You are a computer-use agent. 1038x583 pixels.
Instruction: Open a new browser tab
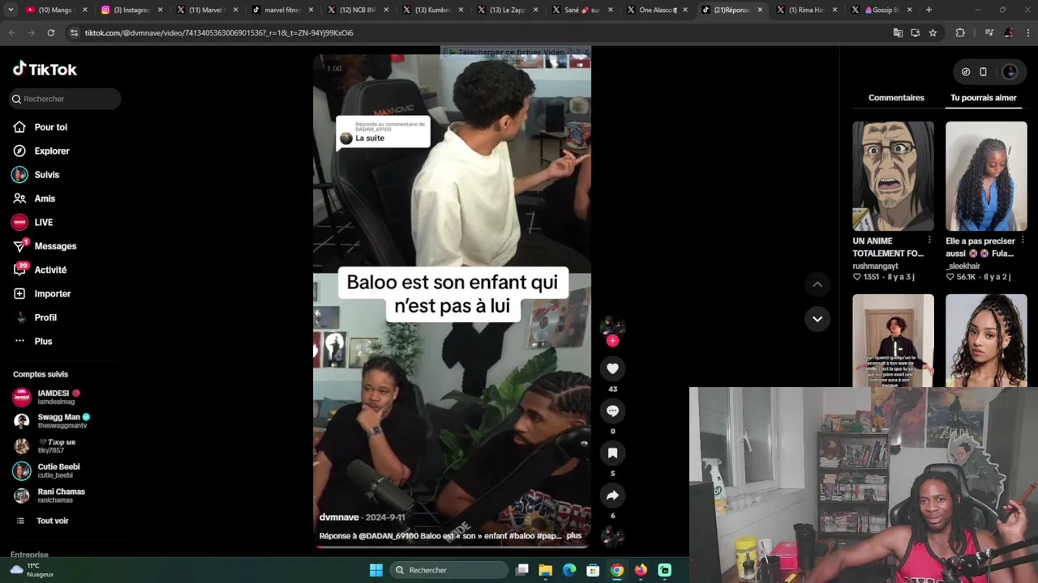pos(929,10)
